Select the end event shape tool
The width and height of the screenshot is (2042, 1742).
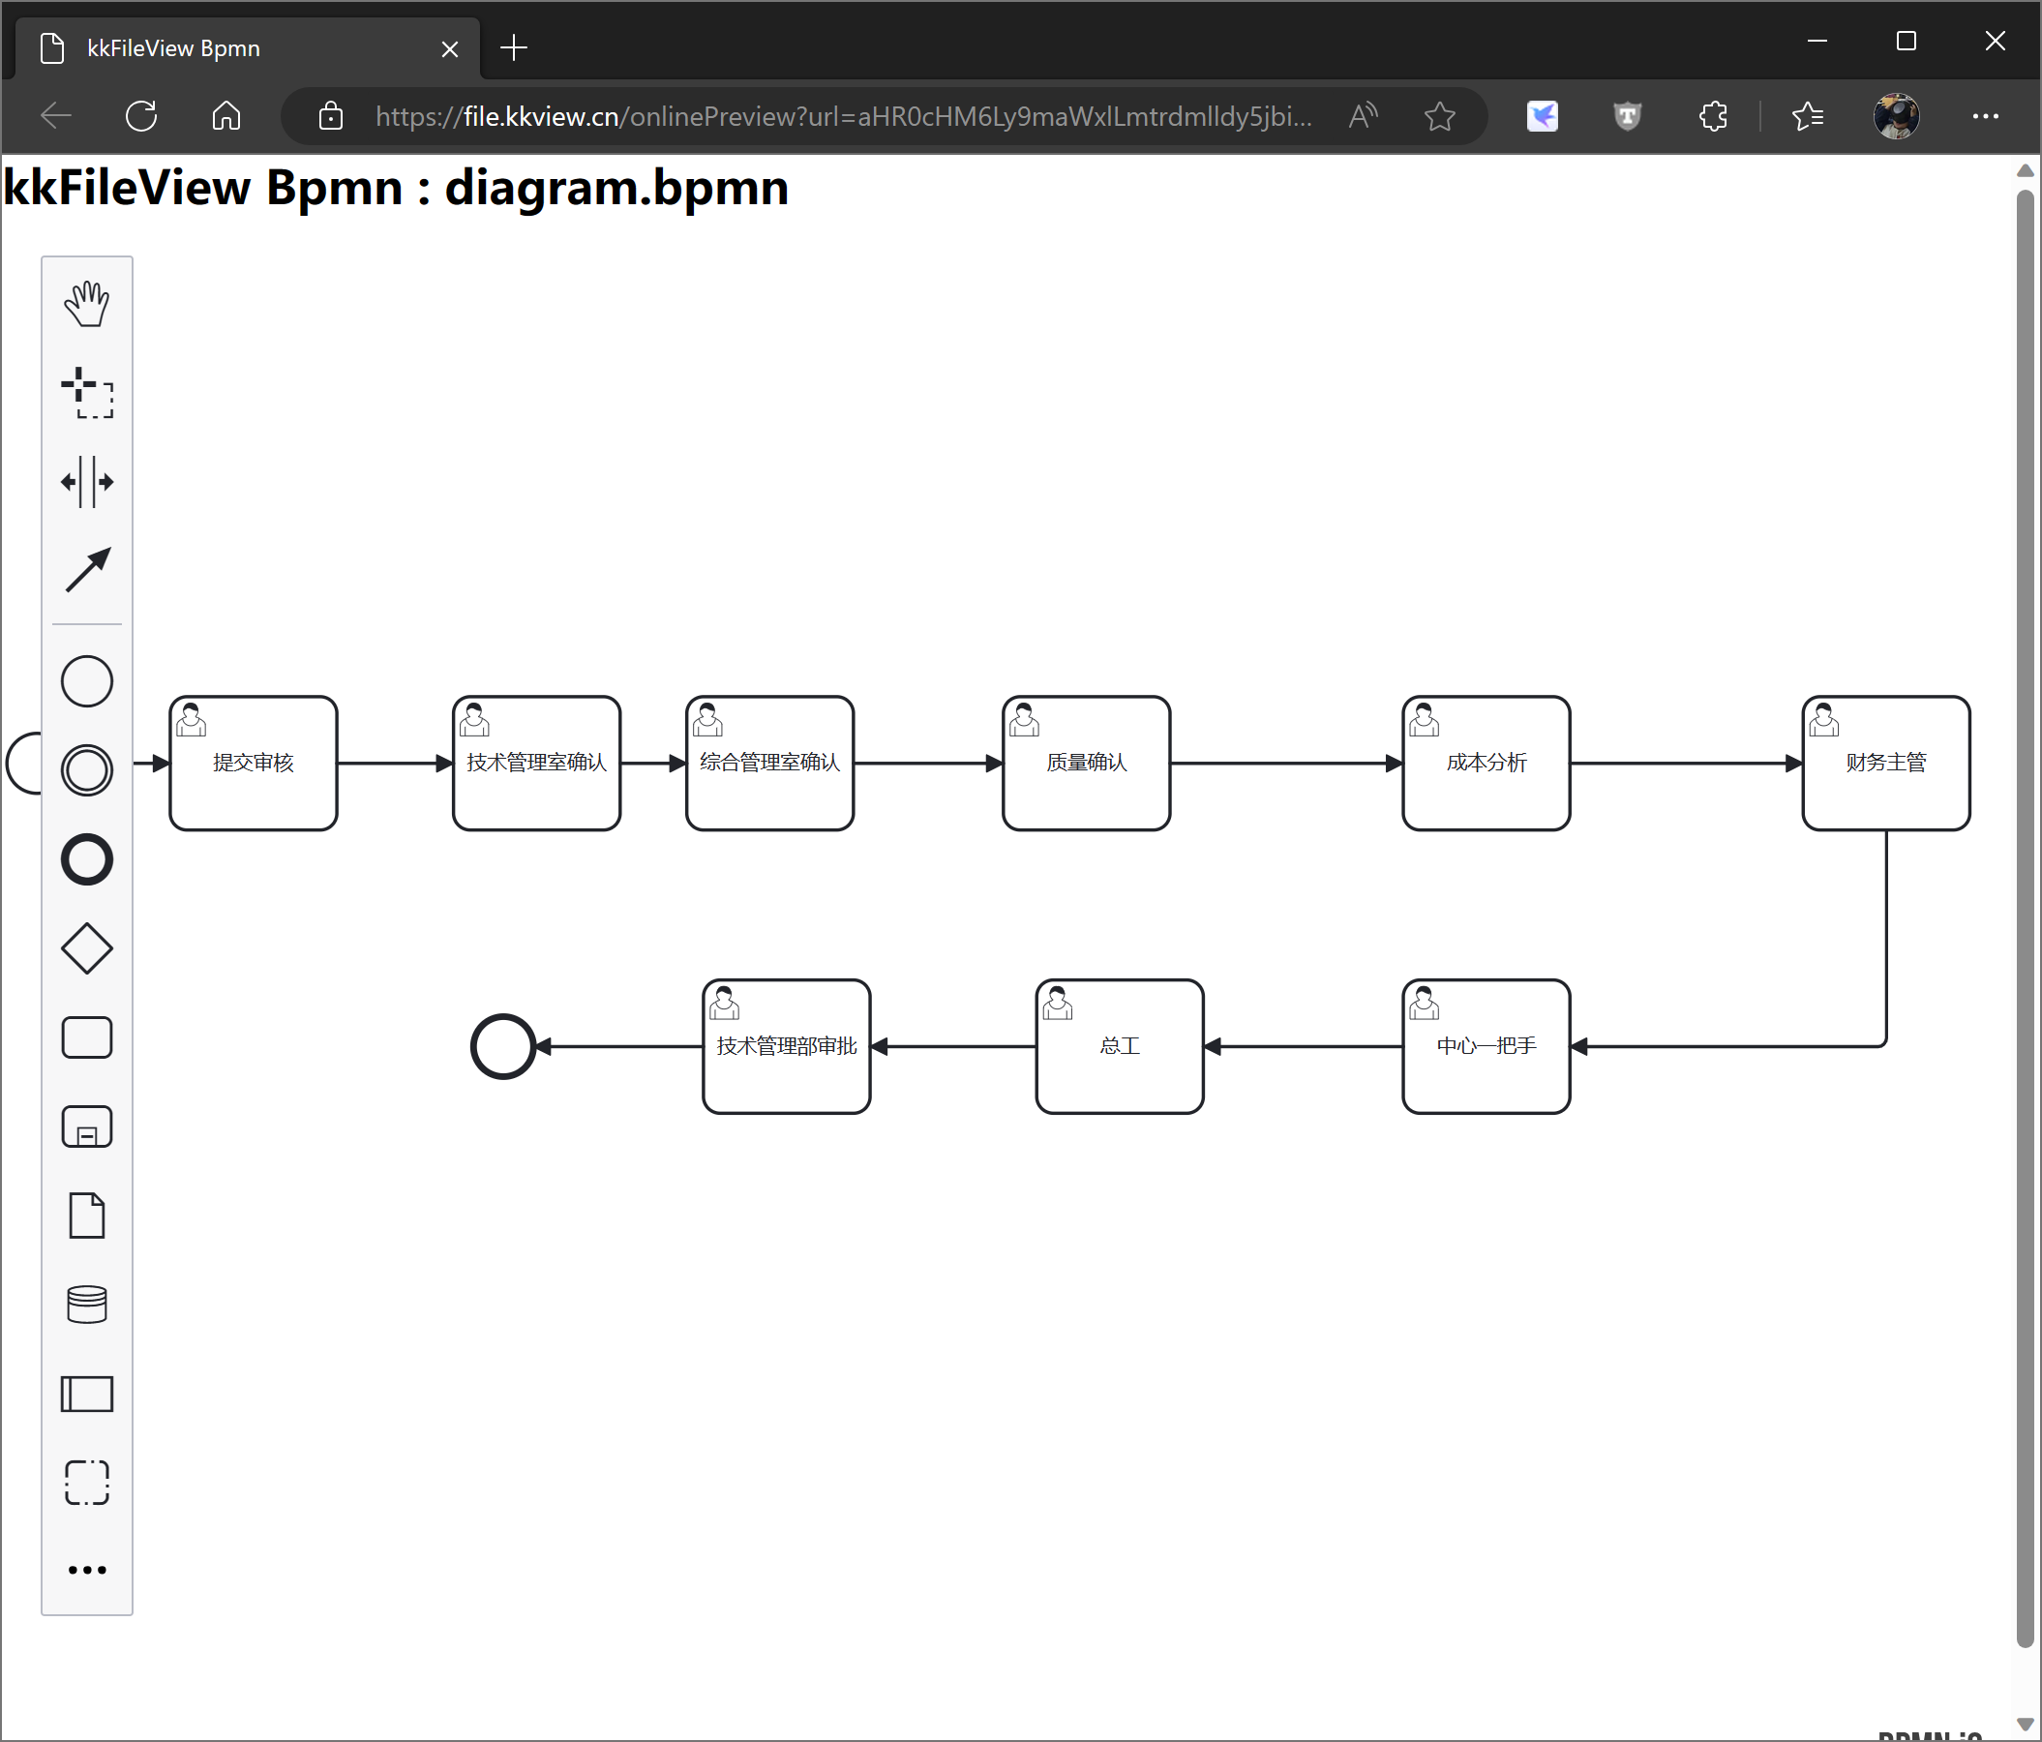coord(88,859)
